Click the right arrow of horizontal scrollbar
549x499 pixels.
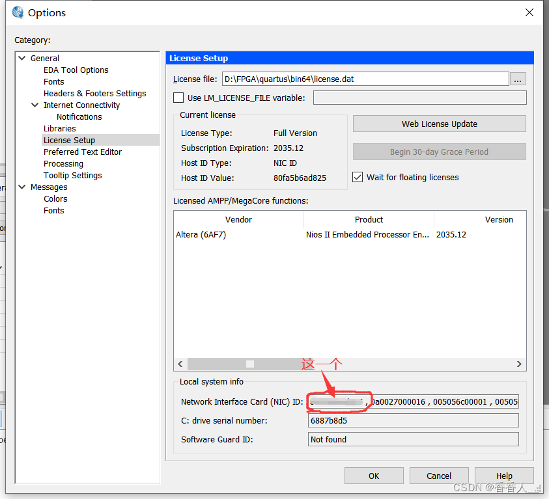point(519,364)
